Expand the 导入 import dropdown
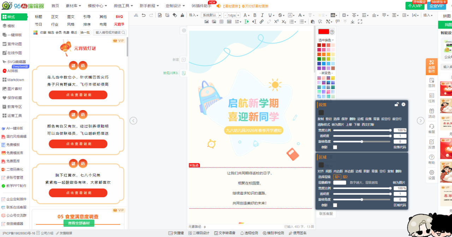The image size is (452, 237). point(194,15)
